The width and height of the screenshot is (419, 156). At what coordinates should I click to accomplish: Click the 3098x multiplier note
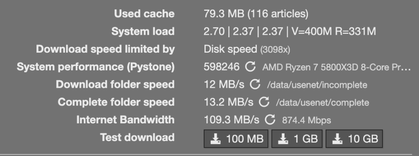275,50
